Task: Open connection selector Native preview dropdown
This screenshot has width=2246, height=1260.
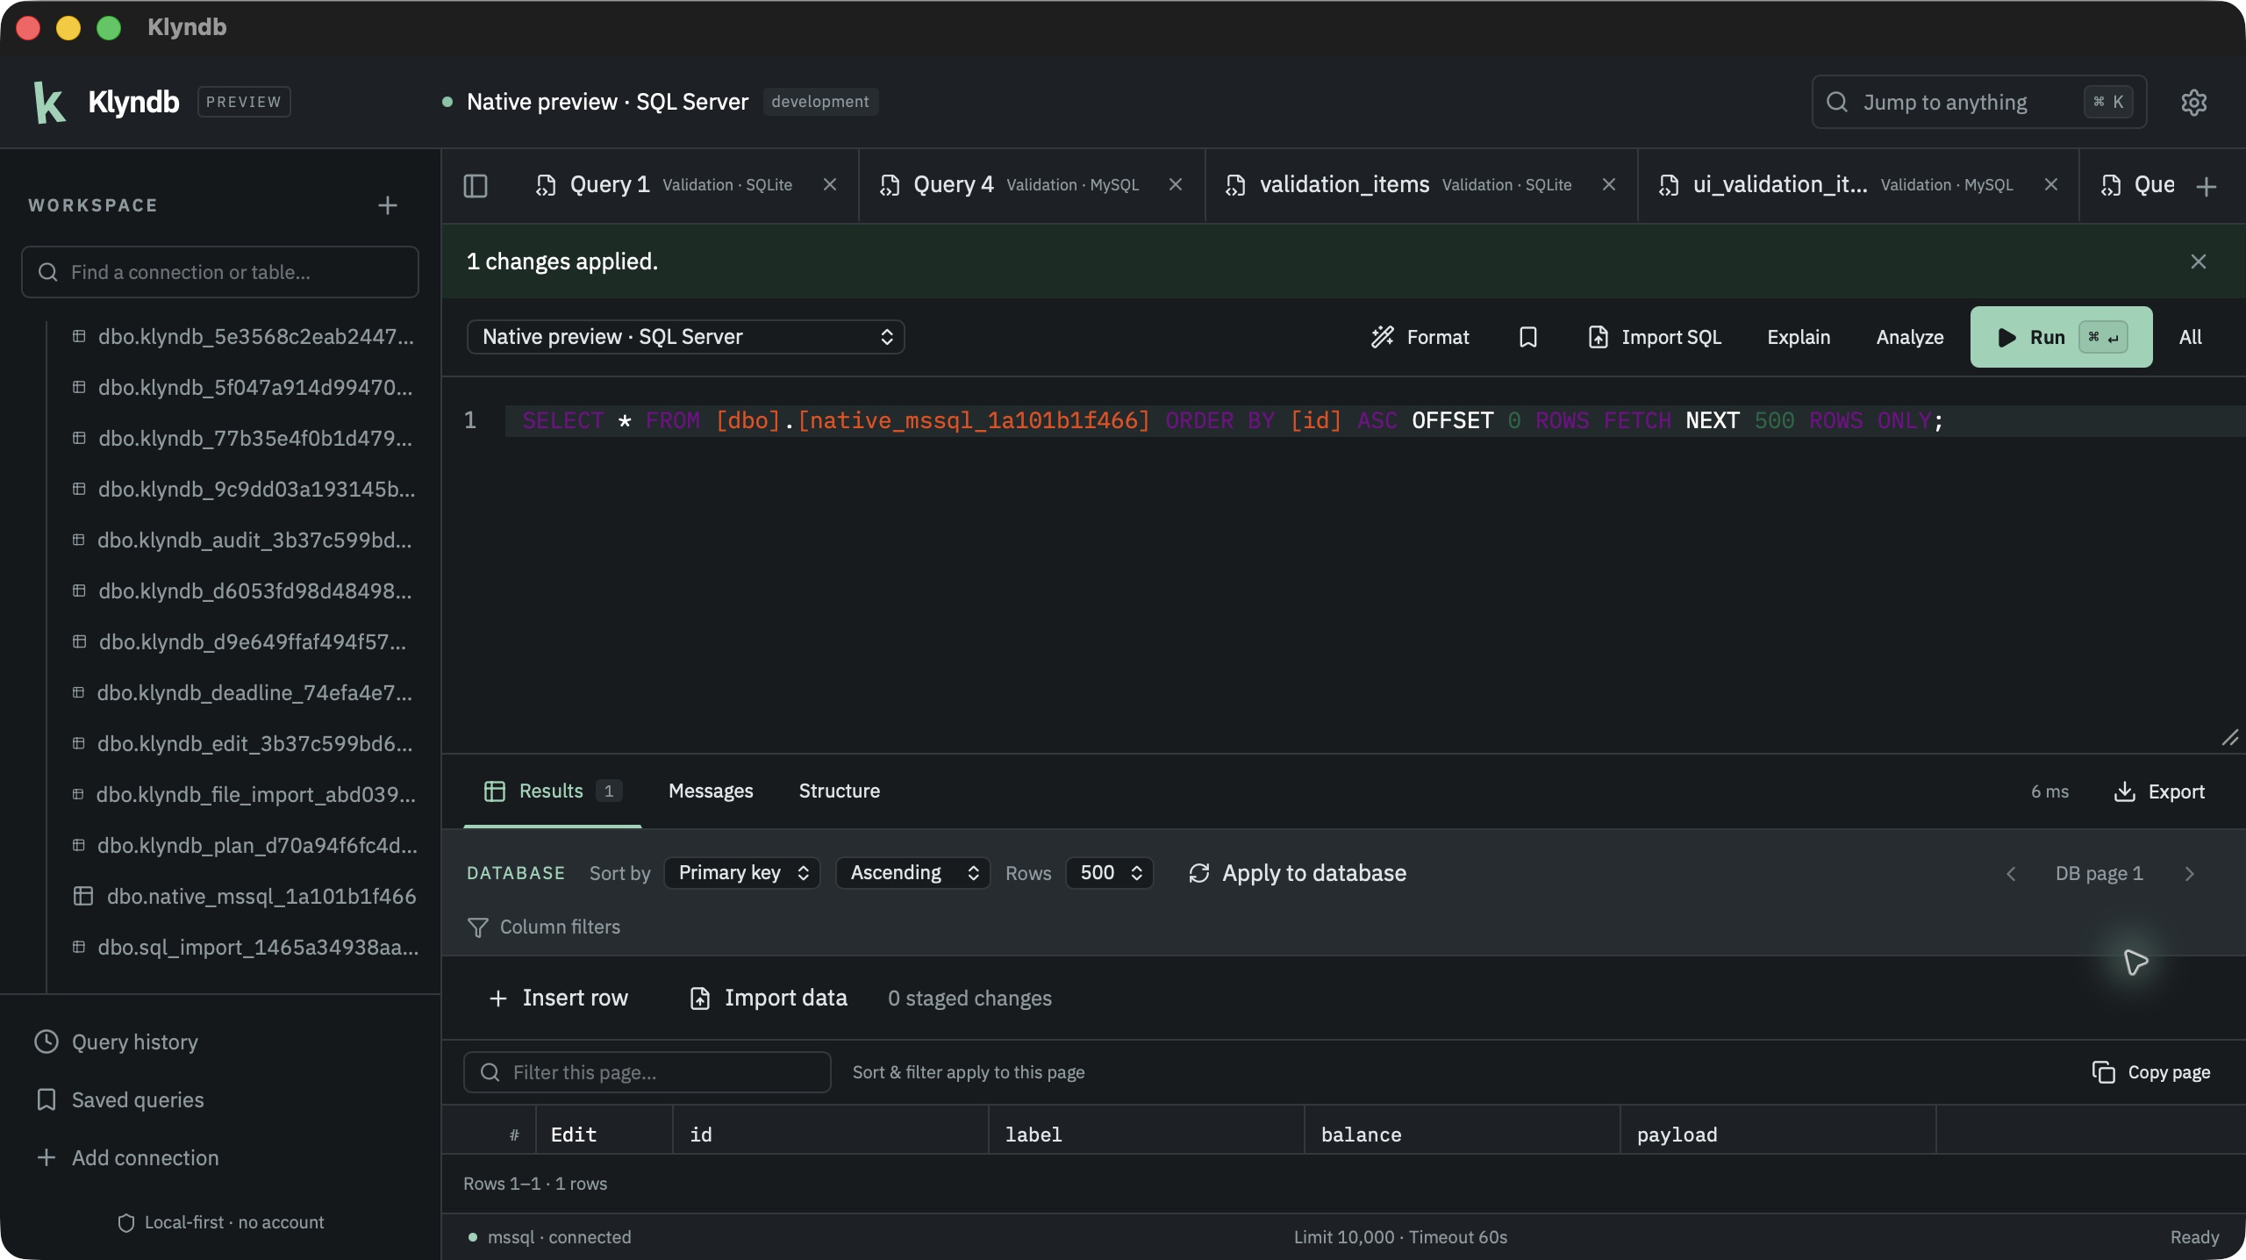Action: [685, 337]
